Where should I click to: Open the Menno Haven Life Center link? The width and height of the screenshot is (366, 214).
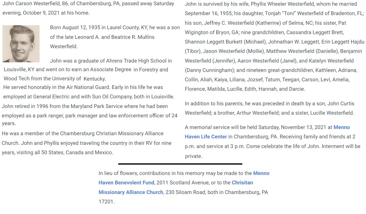(x=206, y=136)
